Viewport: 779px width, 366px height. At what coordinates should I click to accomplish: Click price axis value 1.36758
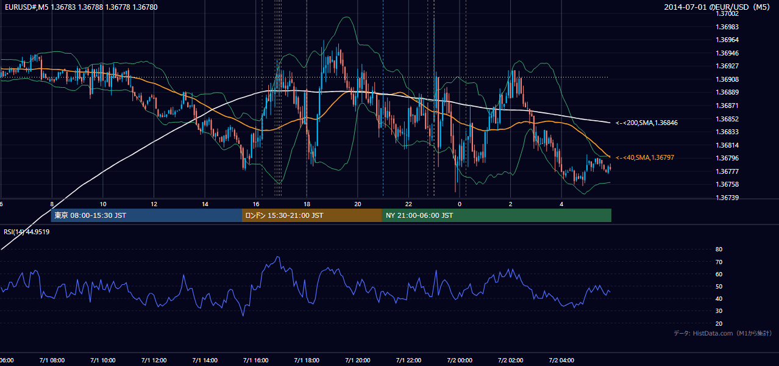tap(727, 184)
